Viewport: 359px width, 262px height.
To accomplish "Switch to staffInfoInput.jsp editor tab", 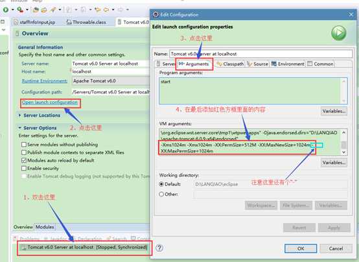I will 35,22.
